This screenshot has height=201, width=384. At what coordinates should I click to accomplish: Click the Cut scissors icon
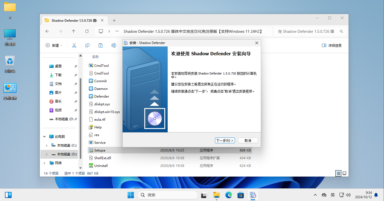tap(74, 45)
